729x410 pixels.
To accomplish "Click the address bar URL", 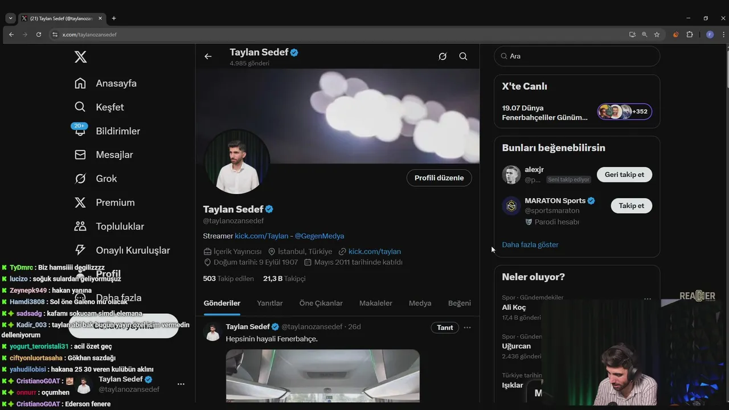I will 89,35.
